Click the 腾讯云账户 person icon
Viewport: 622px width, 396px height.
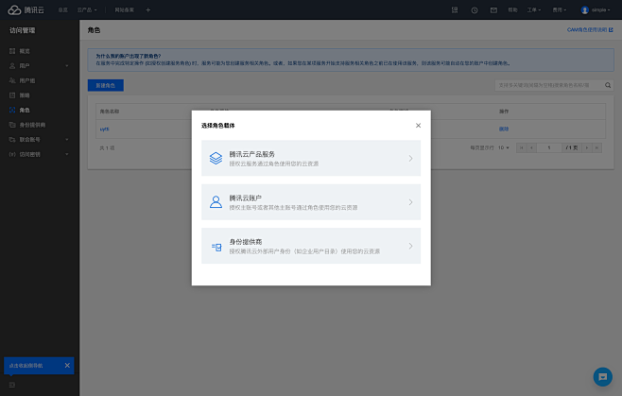(216, 201)
